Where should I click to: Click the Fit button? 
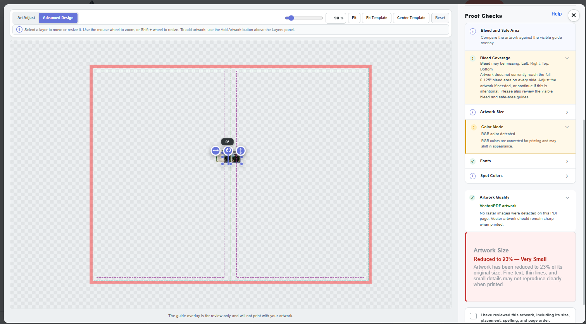(354, 18)
